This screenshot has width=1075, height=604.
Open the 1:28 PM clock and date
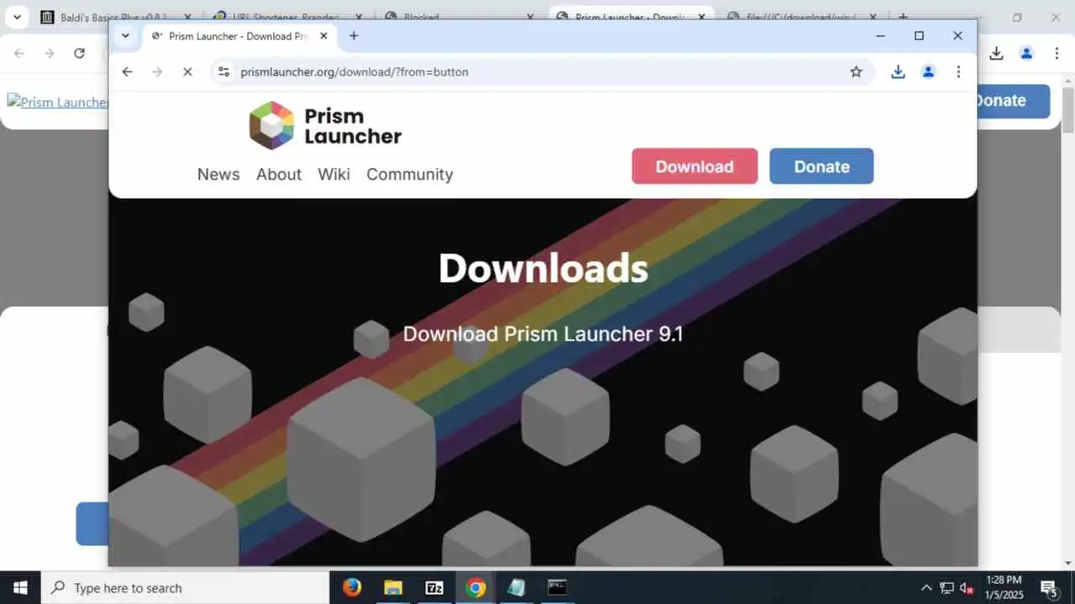point(1004,587)
